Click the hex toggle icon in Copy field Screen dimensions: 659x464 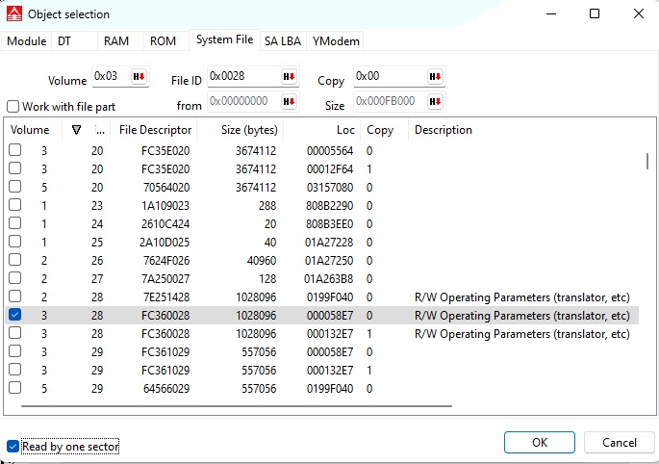pyautogui.click(x=435, y=77)
